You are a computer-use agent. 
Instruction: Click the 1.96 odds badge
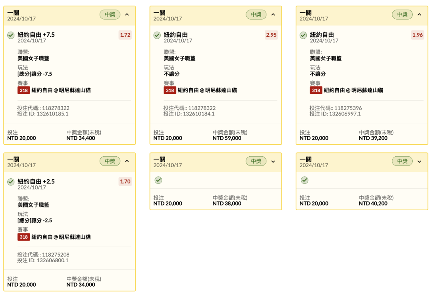click(417, 35)
